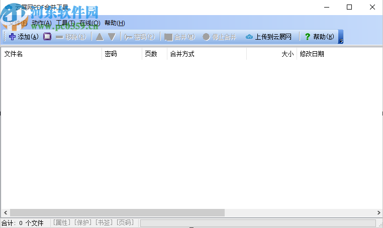383x228 pixels.
Task: Maximize the application window
Action: [x=349, y=7]
